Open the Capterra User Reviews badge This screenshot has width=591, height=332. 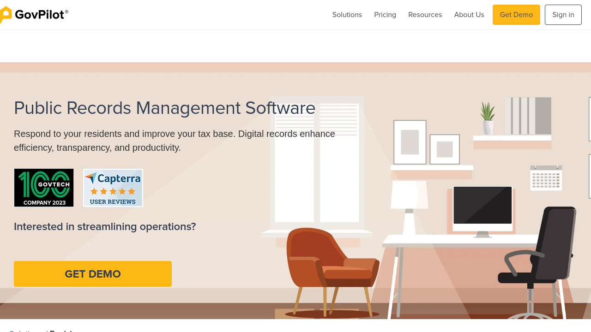113,188
